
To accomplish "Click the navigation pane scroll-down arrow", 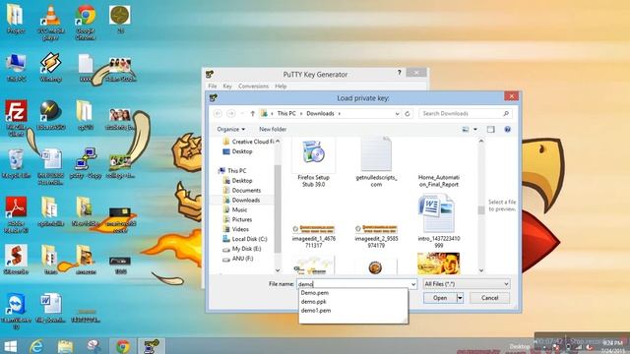I will (278, 270).
